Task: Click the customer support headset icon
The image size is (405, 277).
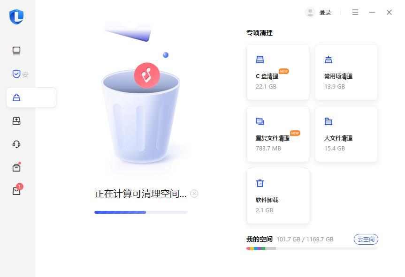Action: pos(16,144)
